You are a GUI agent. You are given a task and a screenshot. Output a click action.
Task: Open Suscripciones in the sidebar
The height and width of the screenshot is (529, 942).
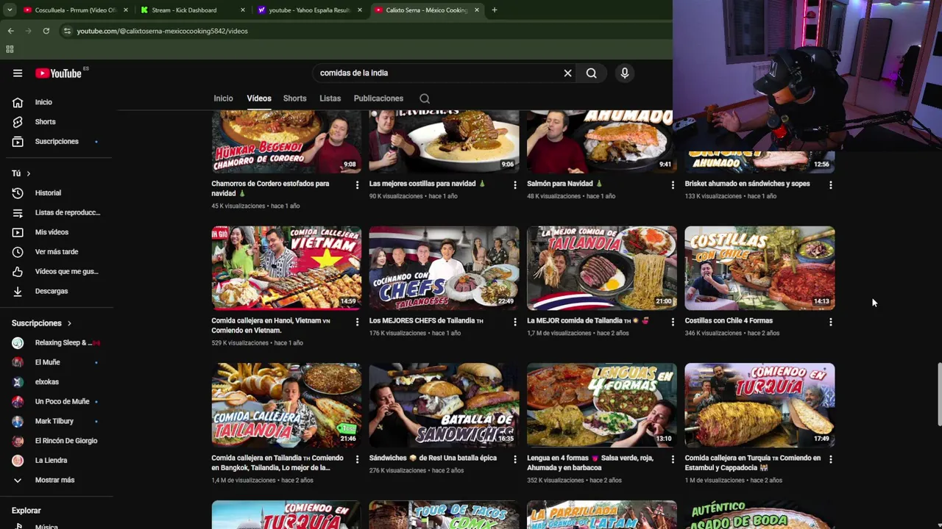click(x=56, y=142)
